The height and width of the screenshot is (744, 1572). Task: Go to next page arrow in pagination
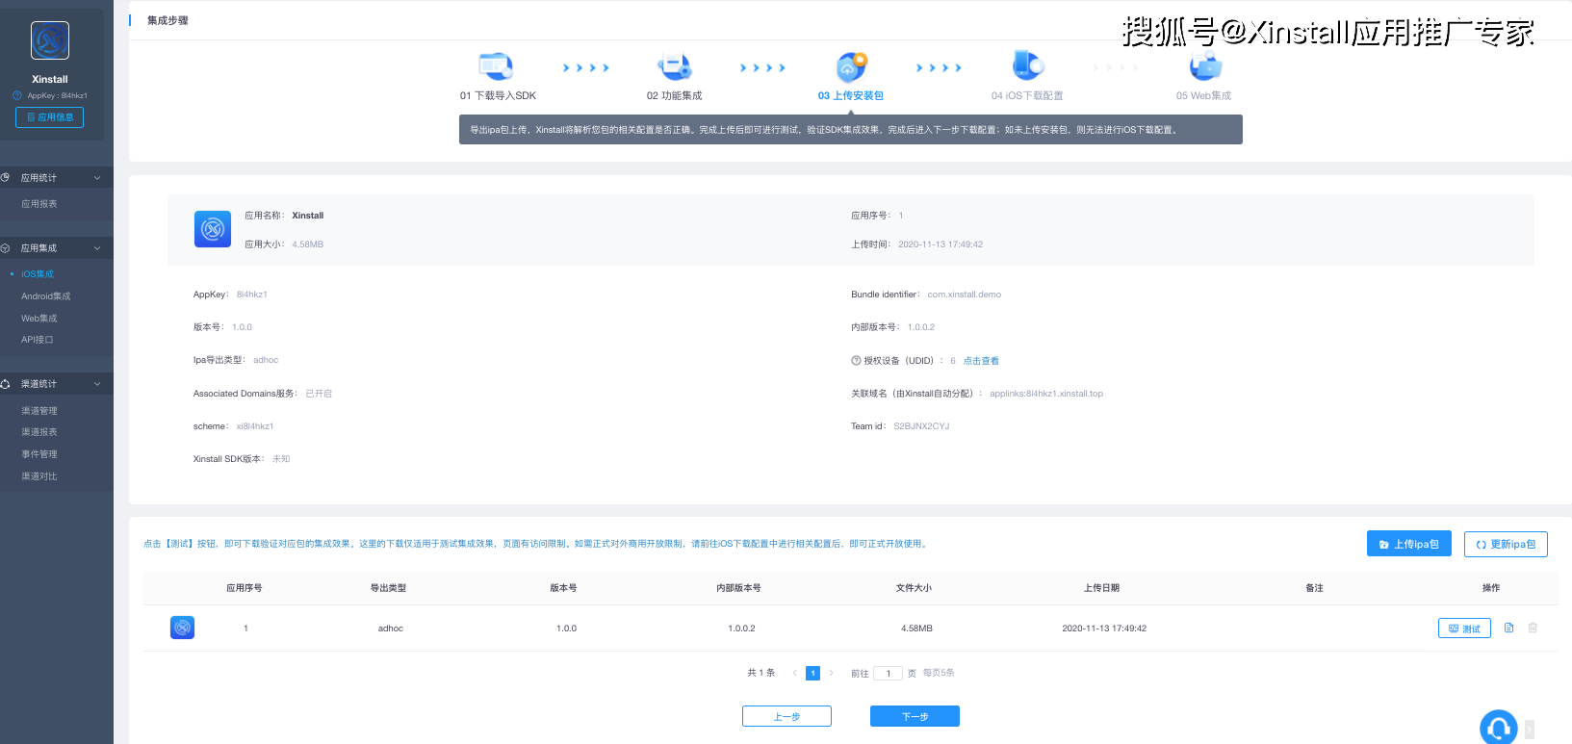[x=831, y=673]
